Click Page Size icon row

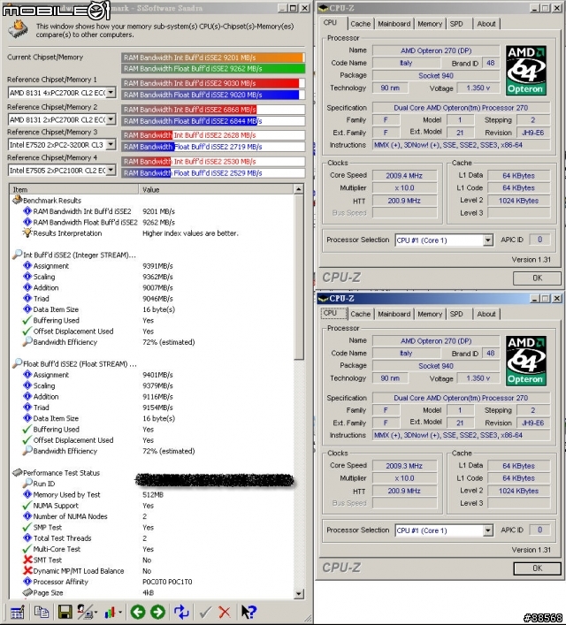[x=43, y=592]
